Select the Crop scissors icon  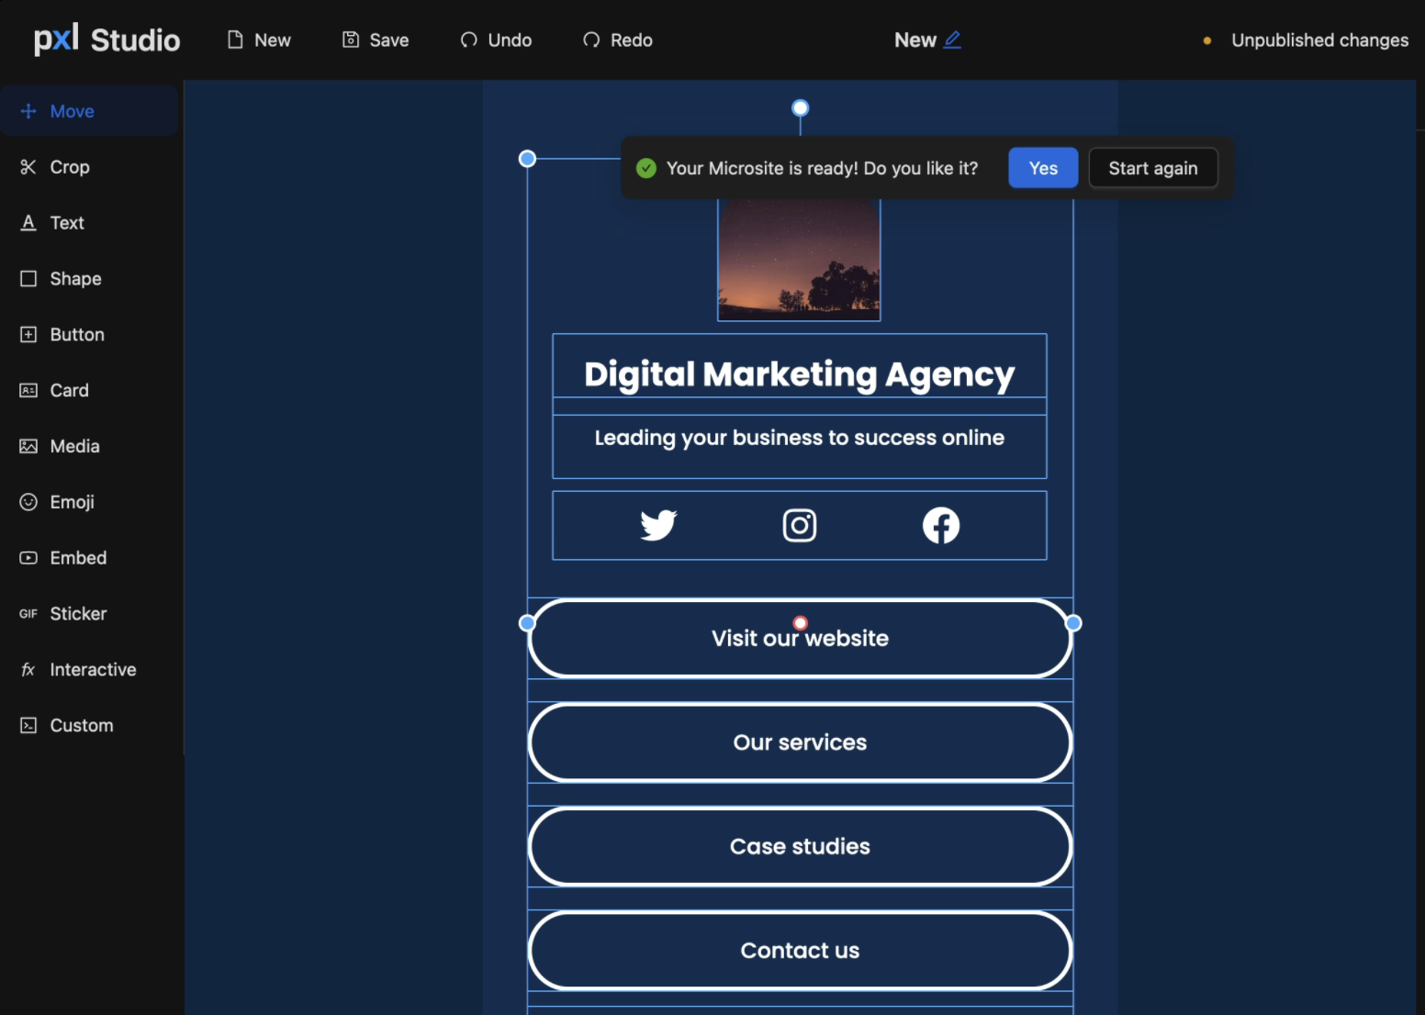pyautogui.click(x=28, y=167)
